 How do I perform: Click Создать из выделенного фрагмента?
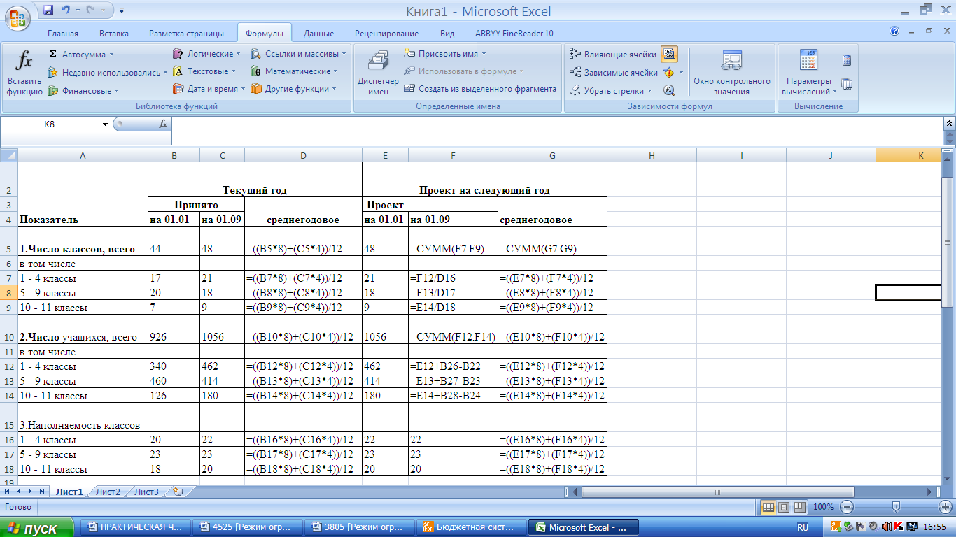(x=480, y=89)
